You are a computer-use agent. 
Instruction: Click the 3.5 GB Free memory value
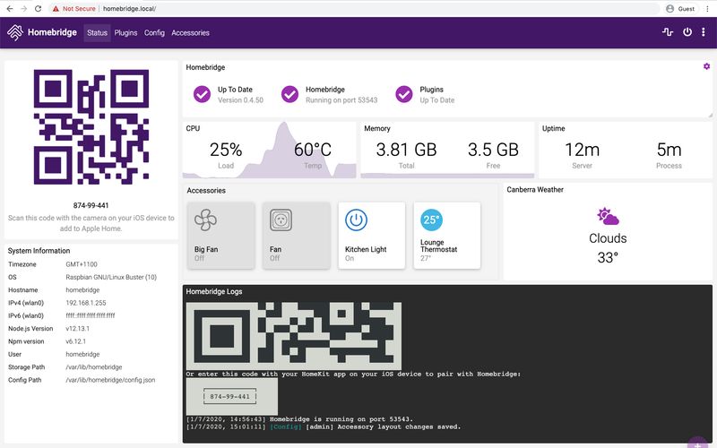493,150
